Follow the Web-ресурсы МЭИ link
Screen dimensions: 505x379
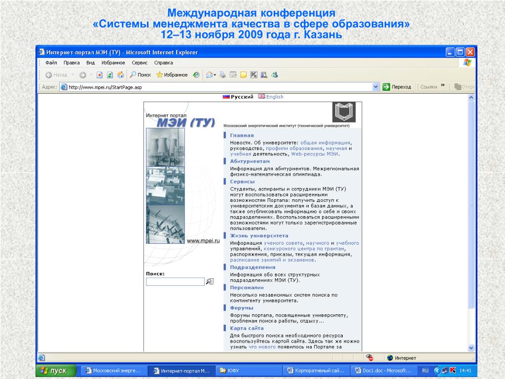point(315,154)
